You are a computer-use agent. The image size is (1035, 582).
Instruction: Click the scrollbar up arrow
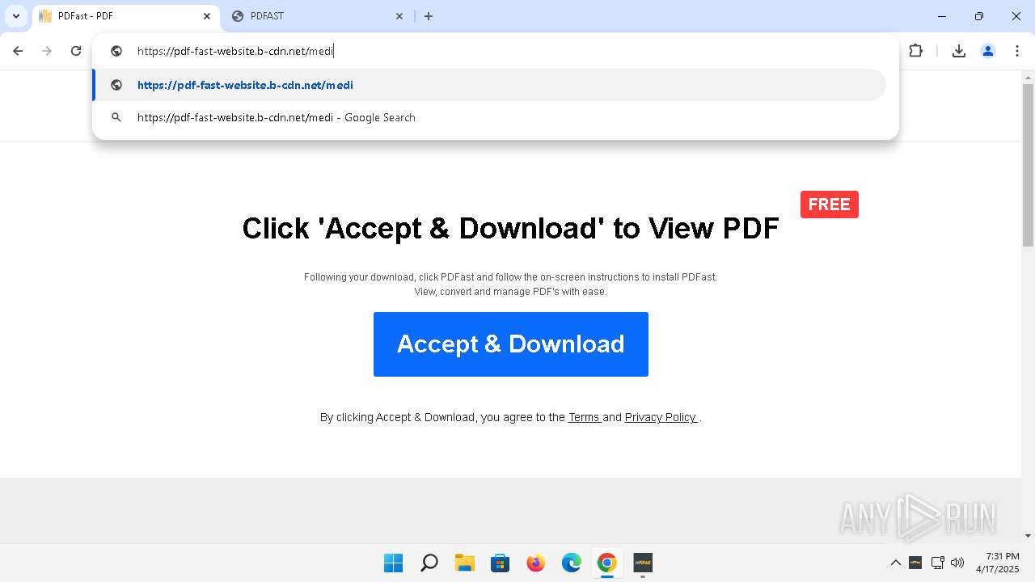point(1029,78)
